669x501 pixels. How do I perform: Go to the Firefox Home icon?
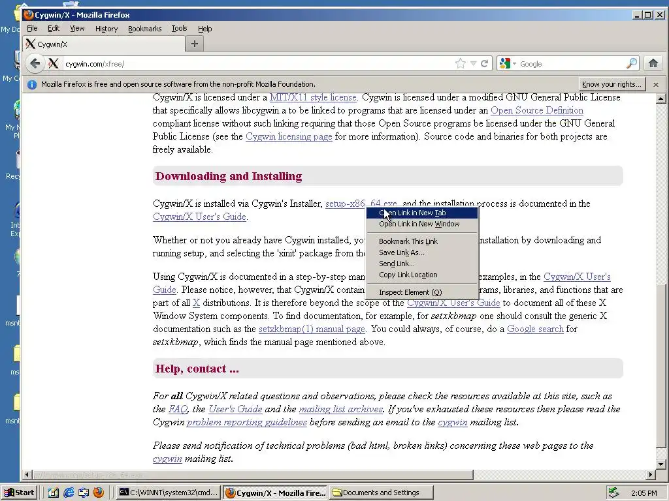click(x=653, y=64)
